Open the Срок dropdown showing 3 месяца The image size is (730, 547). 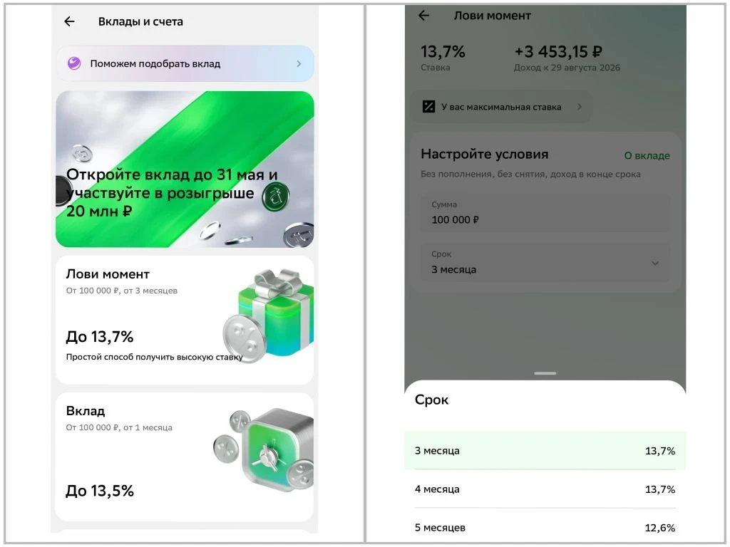coord(545,263)
